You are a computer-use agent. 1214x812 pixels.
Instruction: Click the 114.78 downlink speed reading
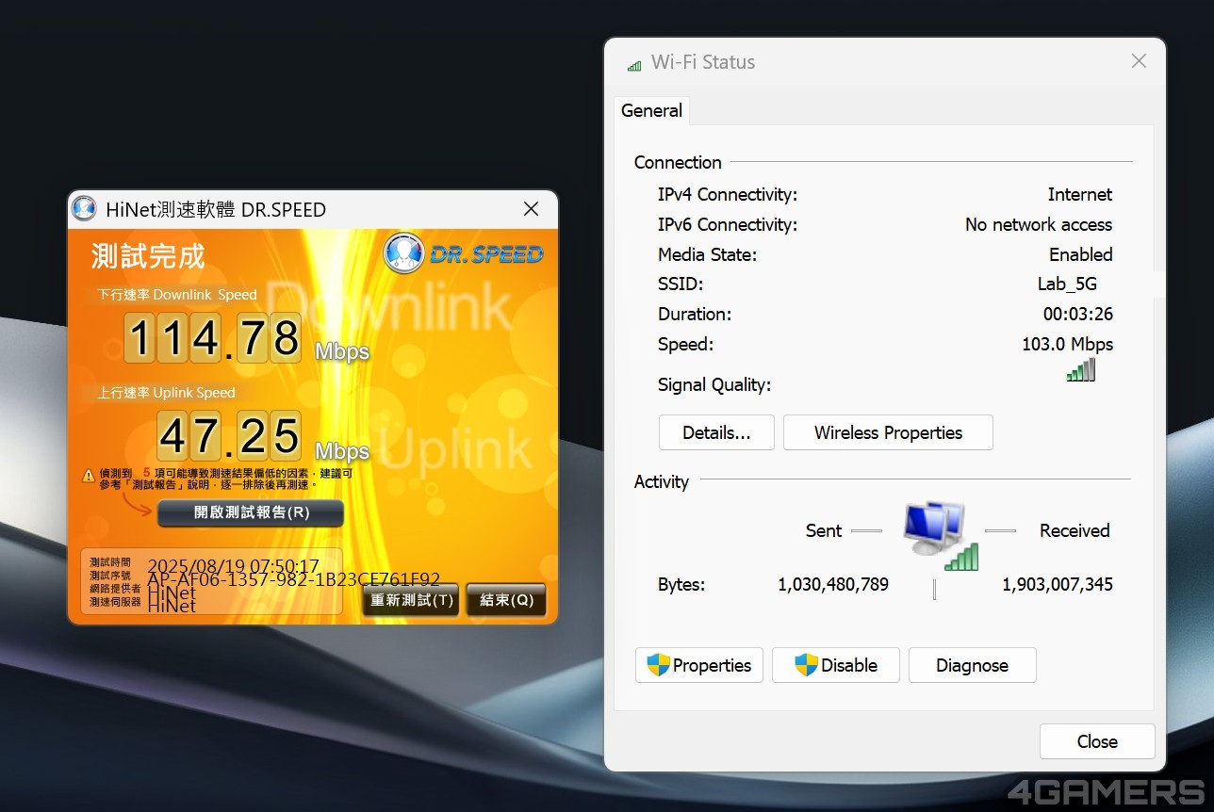[213, 338]
